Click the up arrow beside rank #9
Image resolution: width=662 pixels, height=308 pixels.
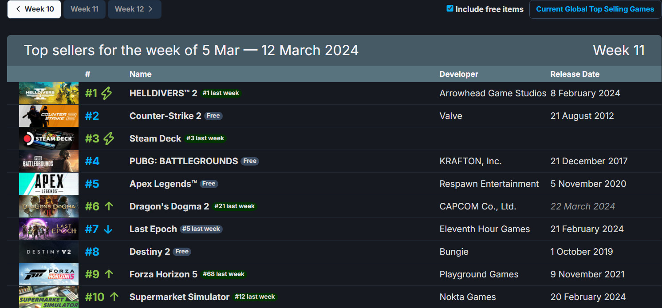(109, 274)
